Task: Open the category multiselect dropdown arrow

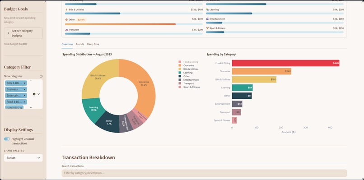Action: point(39,94)
